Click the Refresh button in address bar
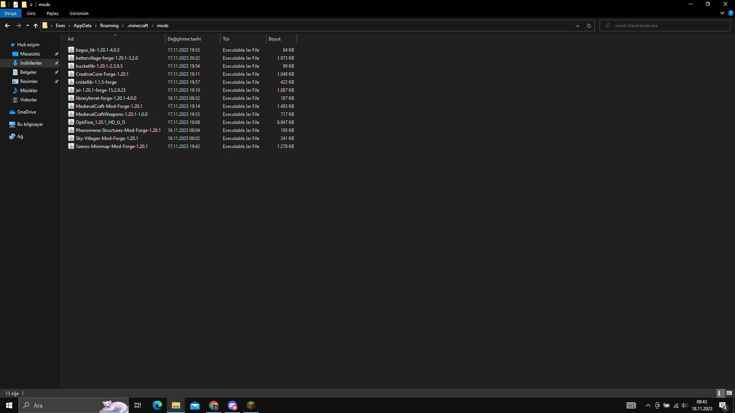Viewport: 735px width, 413px height. [x=589, y=26]
